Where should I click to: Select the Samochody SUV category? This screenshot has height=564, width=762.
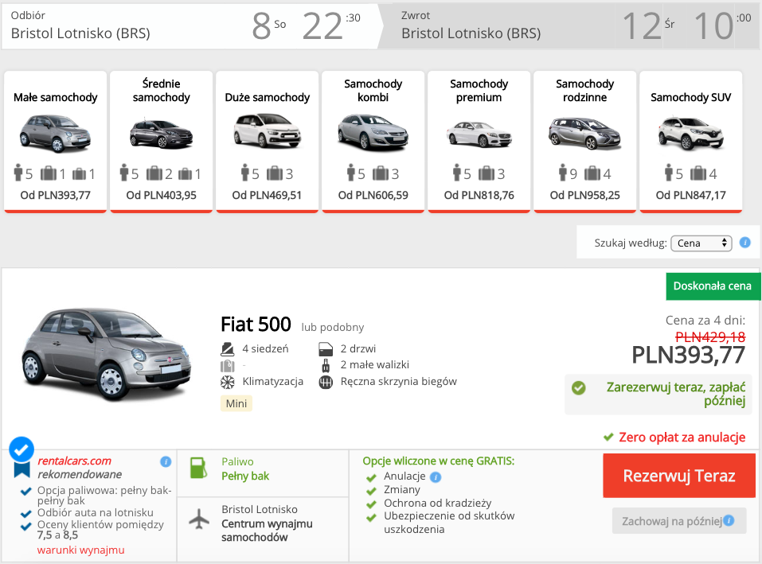click(690, 142)
